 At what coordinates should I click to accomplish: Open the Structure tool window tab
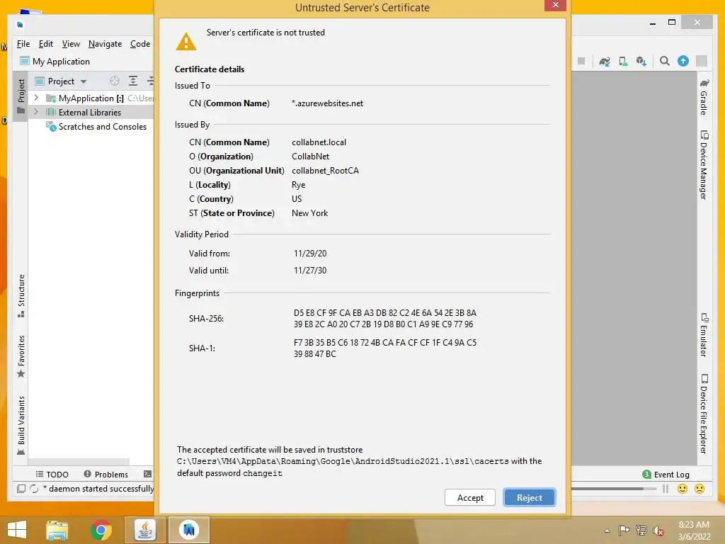pyautogui.click(x=21, y=295)
